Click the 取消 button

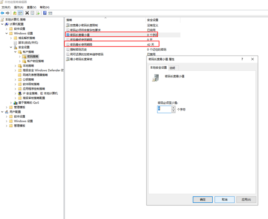(x=224, y=199)
